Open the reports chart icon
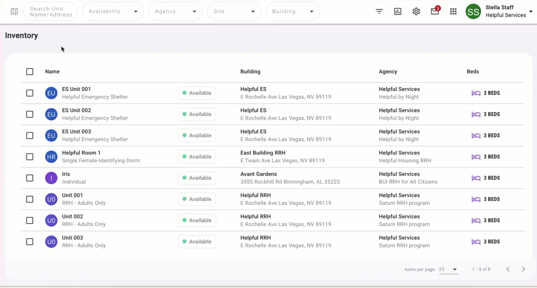Viewport: 537px width, 288px height. 398,12
